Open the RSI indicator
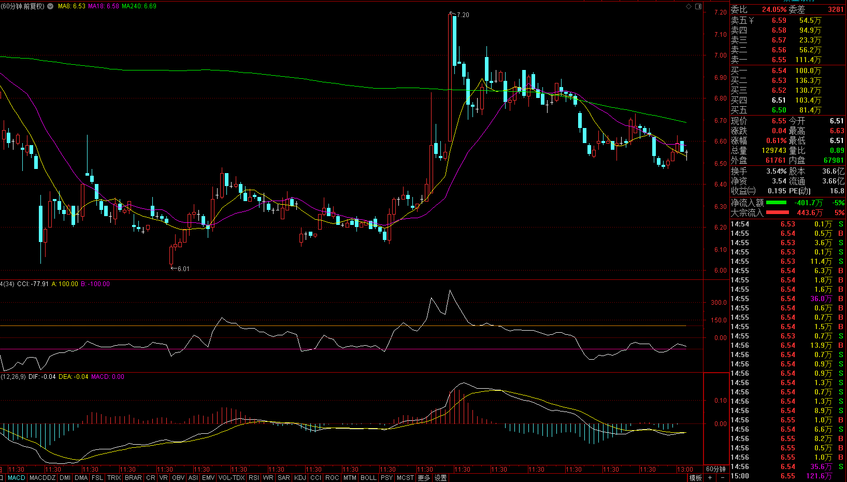The image size is (847, 482). tap(254, 478)
